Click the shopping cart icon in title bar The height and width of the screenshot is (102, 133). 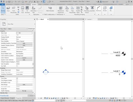113,2
